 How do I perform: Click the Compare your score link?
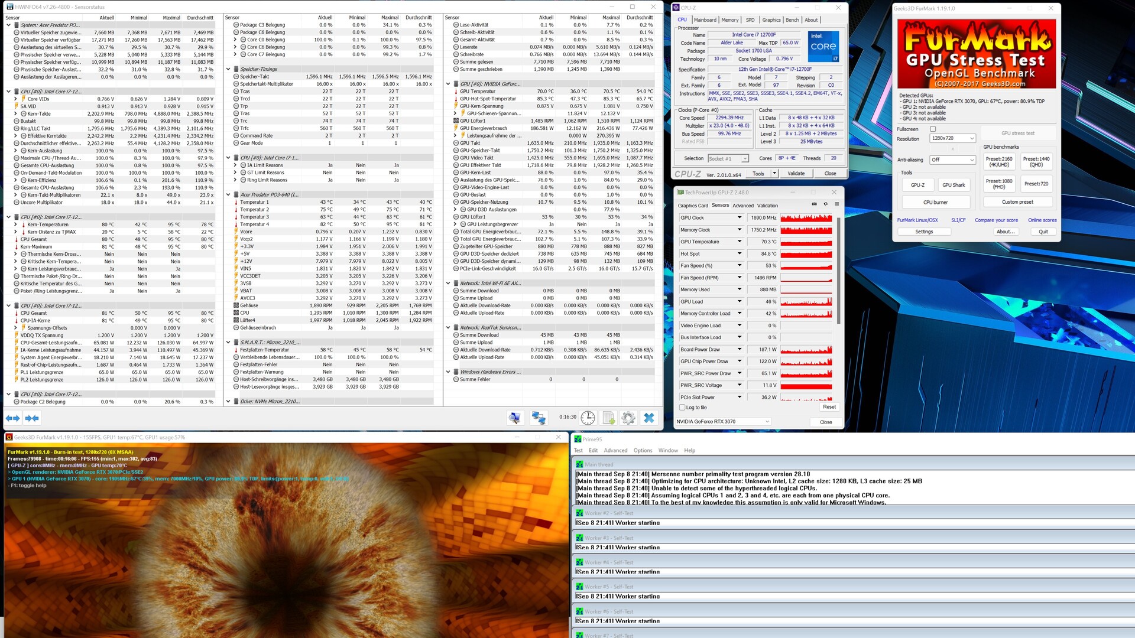(996, 220)
